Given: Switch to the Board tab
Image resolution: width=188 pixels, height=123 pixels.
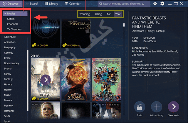Looking at the screenshot, I should click(x=31, y=4).
